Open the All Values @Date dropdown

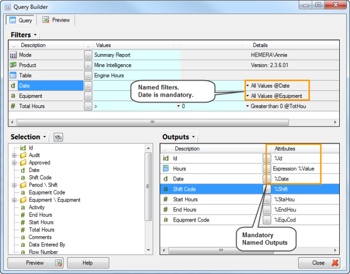[x=248, y=85]
